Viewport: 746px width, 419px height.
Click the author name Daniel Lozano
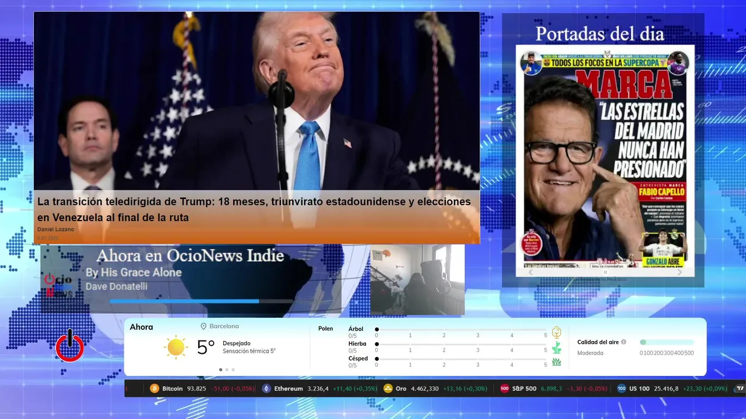click(x=55, y=229)
